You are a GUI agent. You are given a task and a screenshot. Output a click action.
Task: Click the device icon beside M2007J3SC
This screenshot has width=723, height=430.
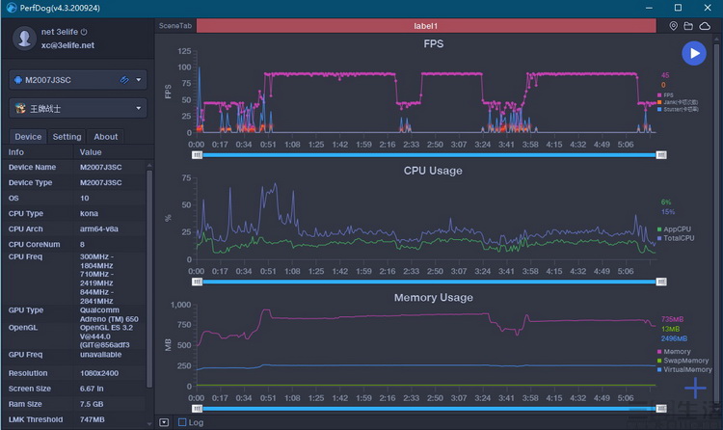click(18, 80)
